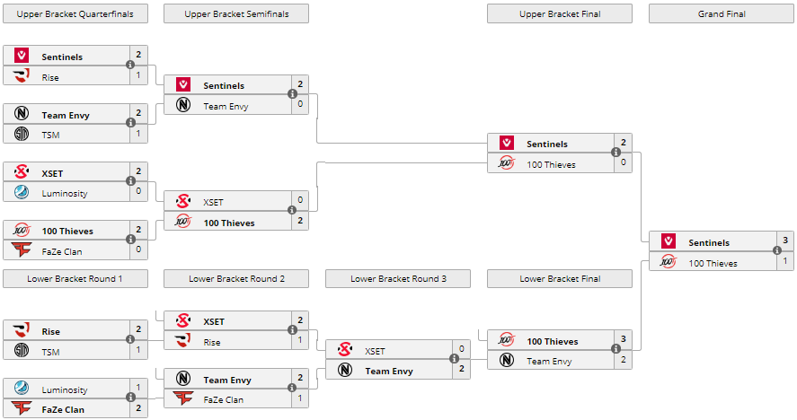Click Sentinels' score of 3 in Grand Final
The height and width of the screenshot is (420, 797).
[x=784, y=241]
